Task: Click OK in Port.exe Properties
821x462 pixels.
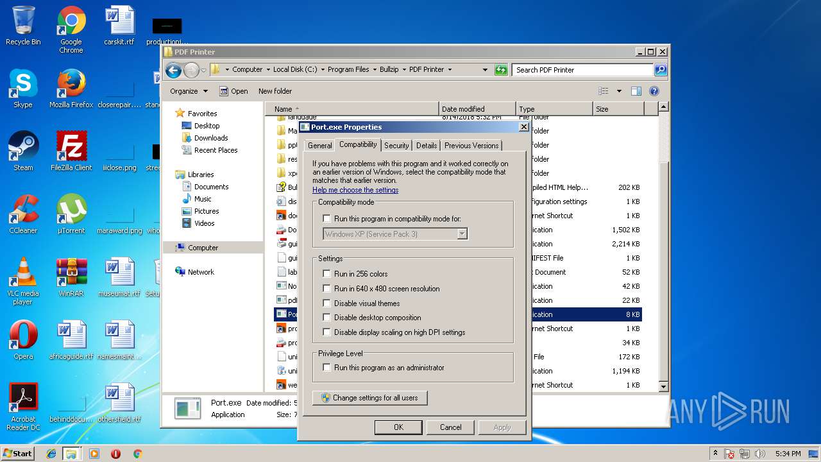Action: pyautogui.click(x=398, y=427)
